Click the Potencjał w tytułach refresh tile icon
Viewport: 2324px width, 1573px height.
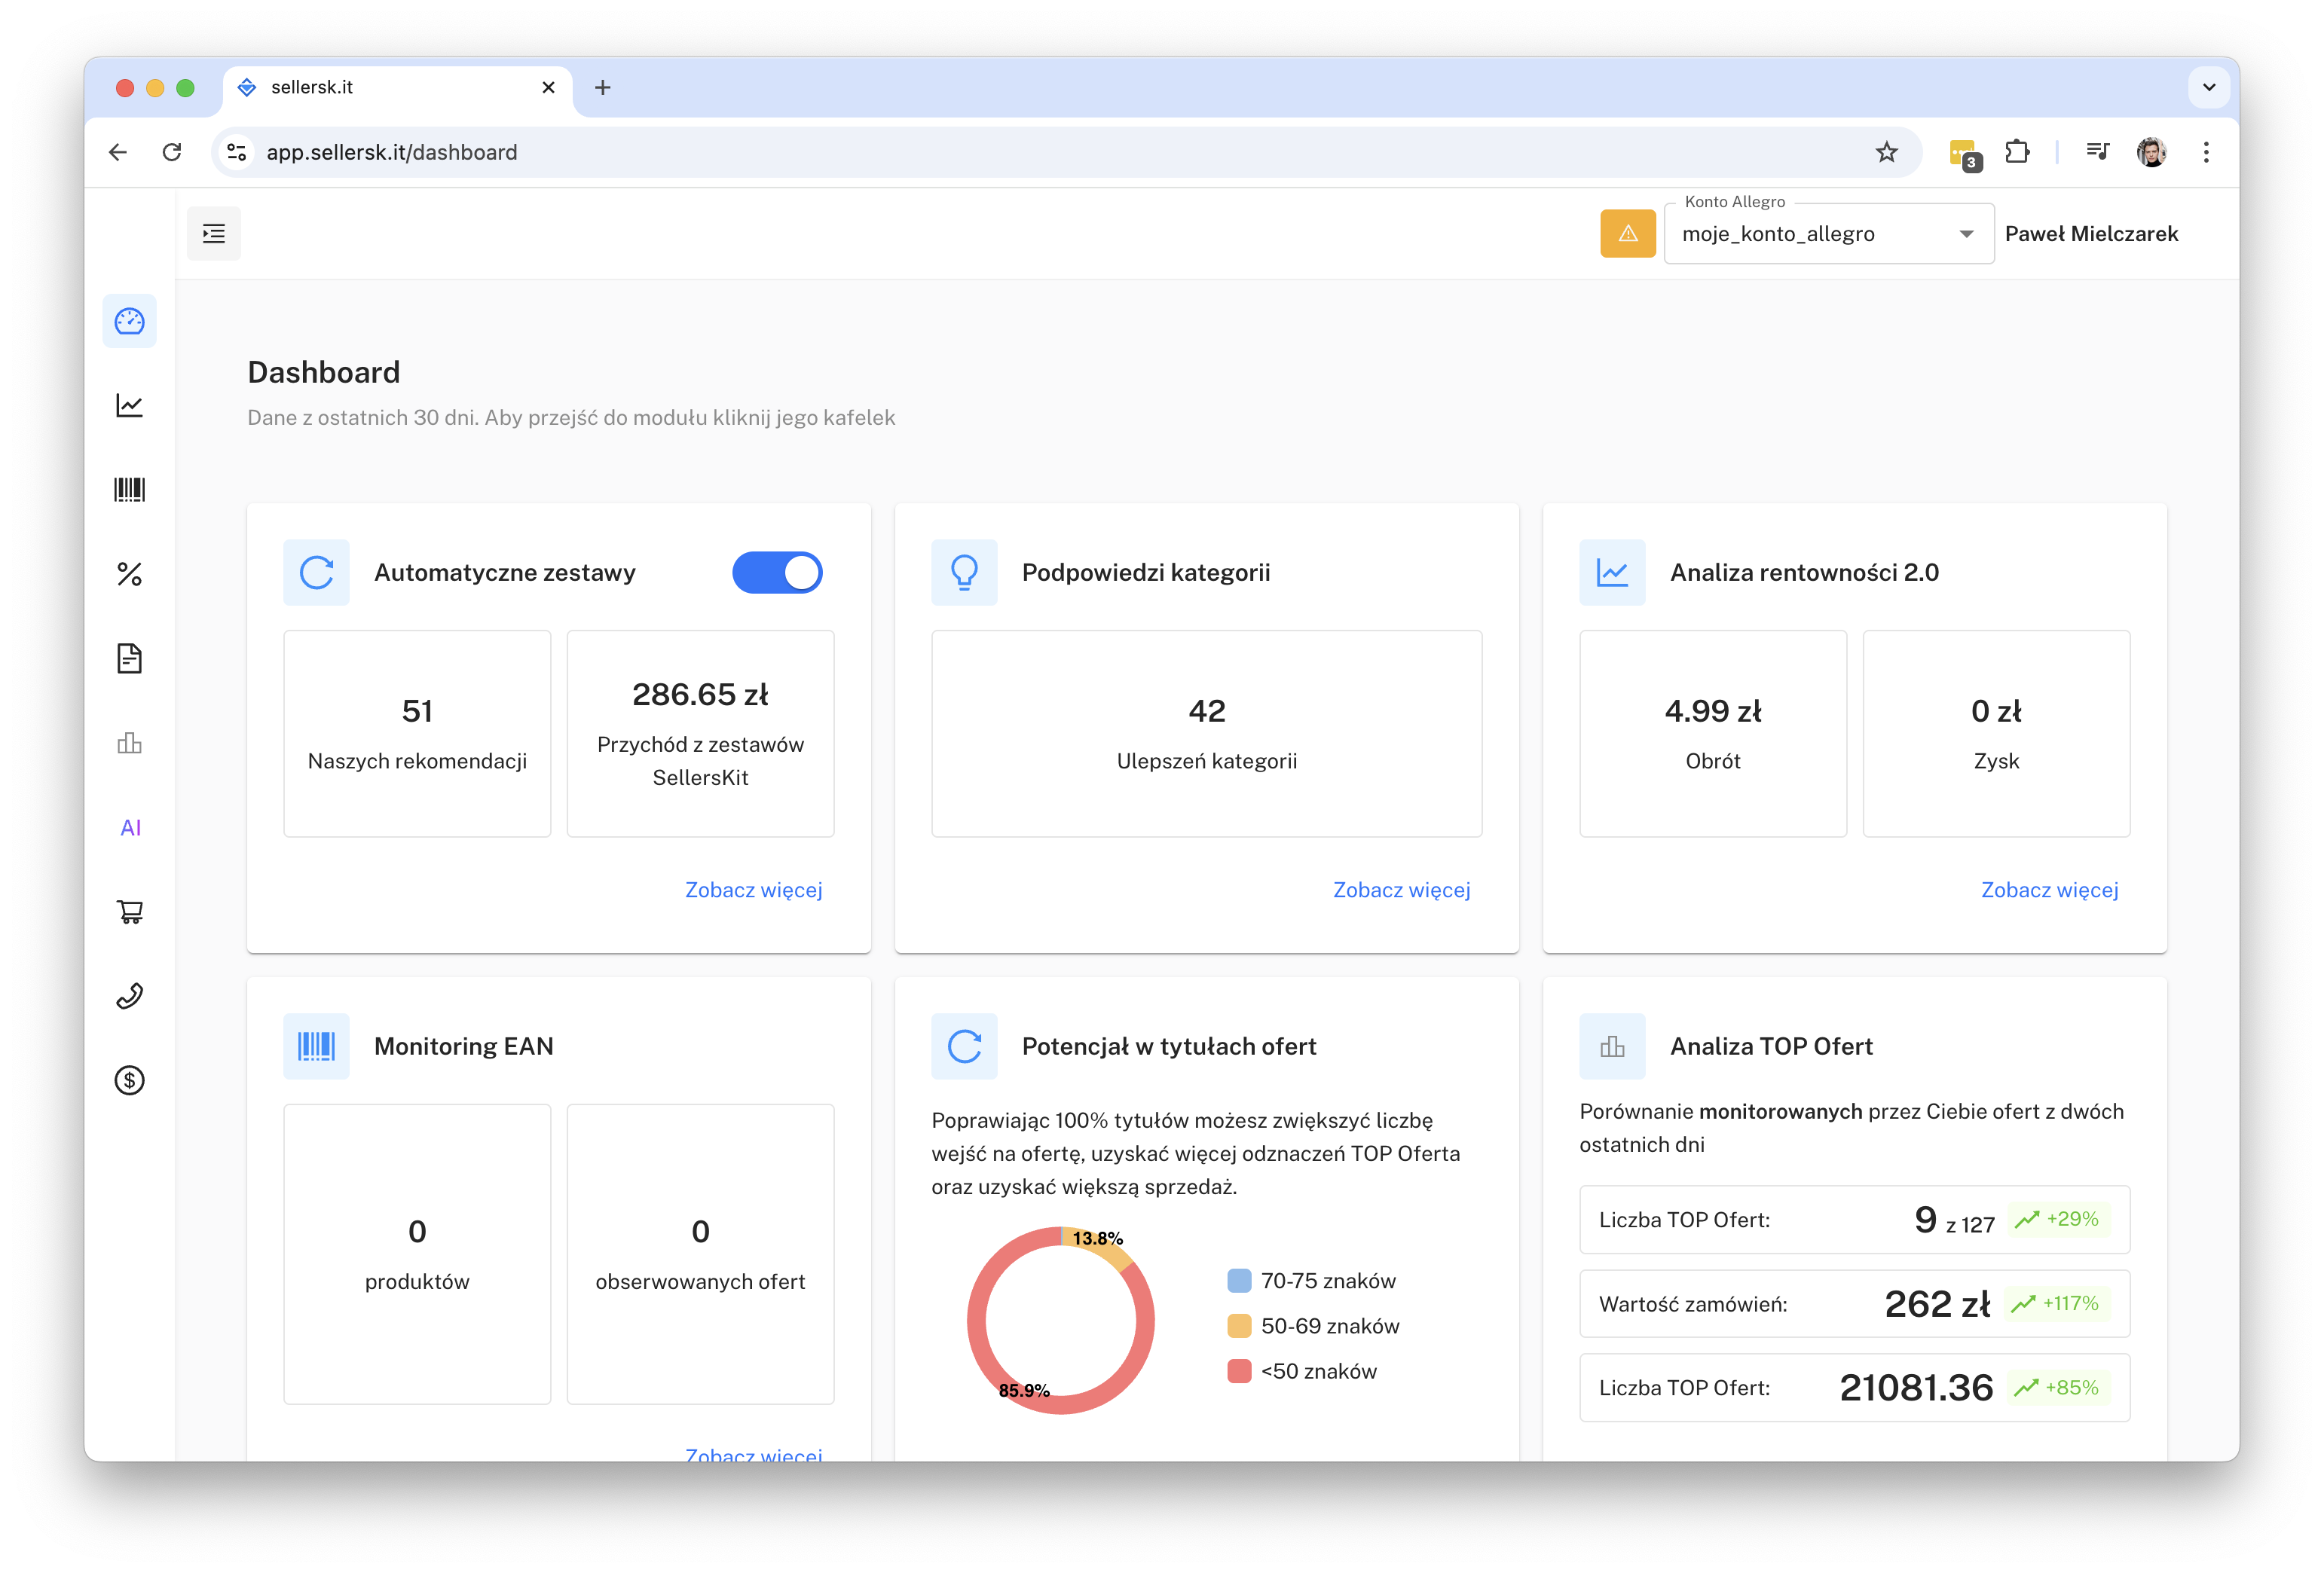(x=964, y=1046)
